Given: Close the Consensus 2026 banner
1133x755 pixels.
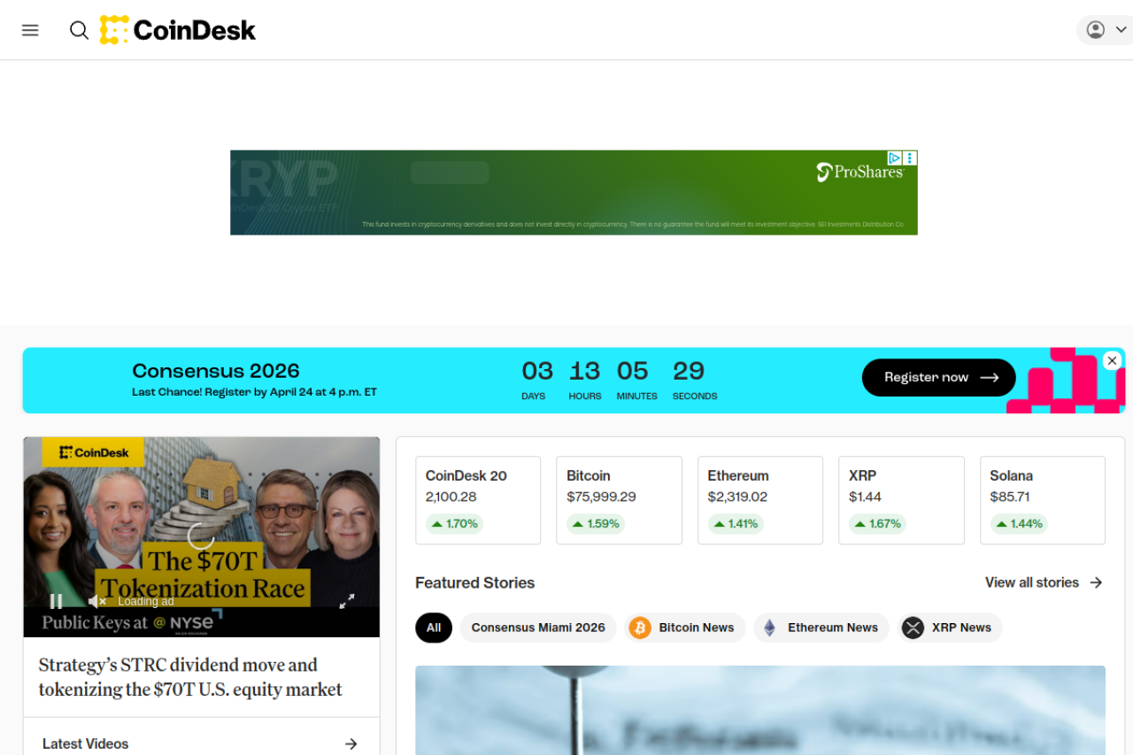Looking at the screenshot, I should pos(1112,360).
